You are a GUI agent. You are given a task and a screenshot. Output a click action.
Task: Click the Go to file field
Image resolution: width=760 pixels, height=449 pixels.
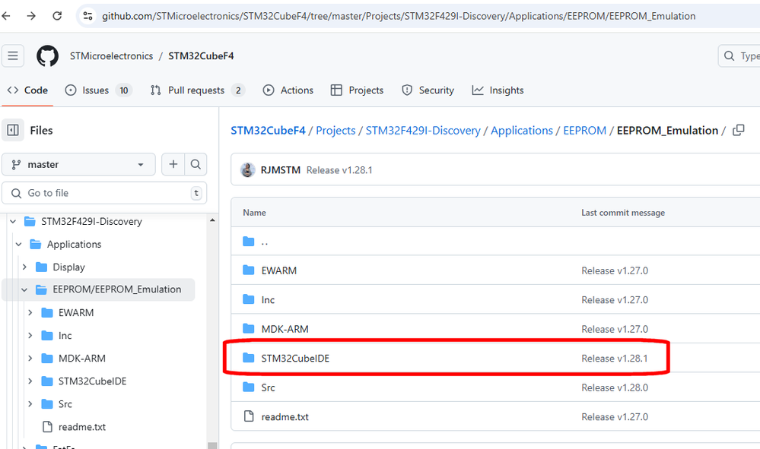point(105,193)
